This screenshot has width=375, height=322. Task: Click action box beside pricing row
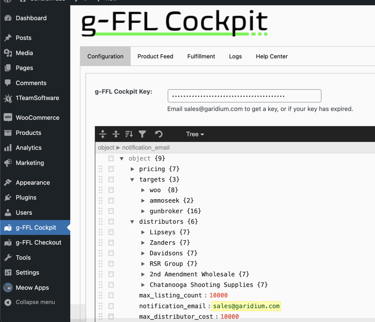[111, 169]
